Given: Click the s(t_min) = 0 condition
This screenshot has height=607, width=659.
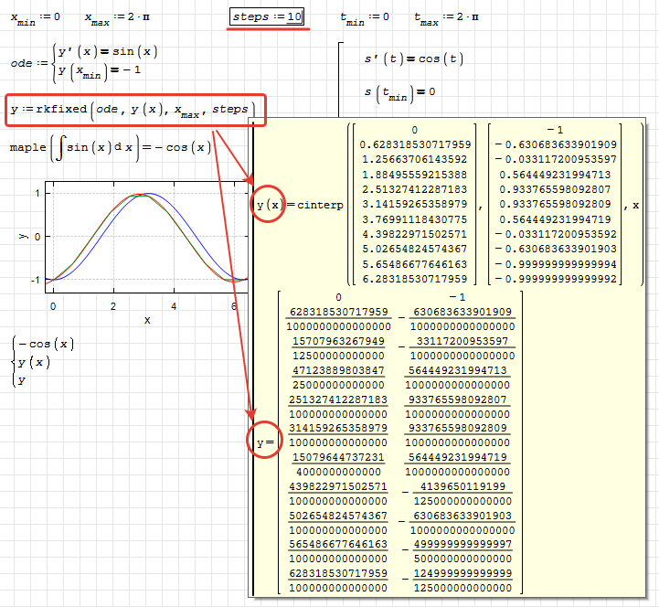Looking at the screenshot, I should (399, 92).
